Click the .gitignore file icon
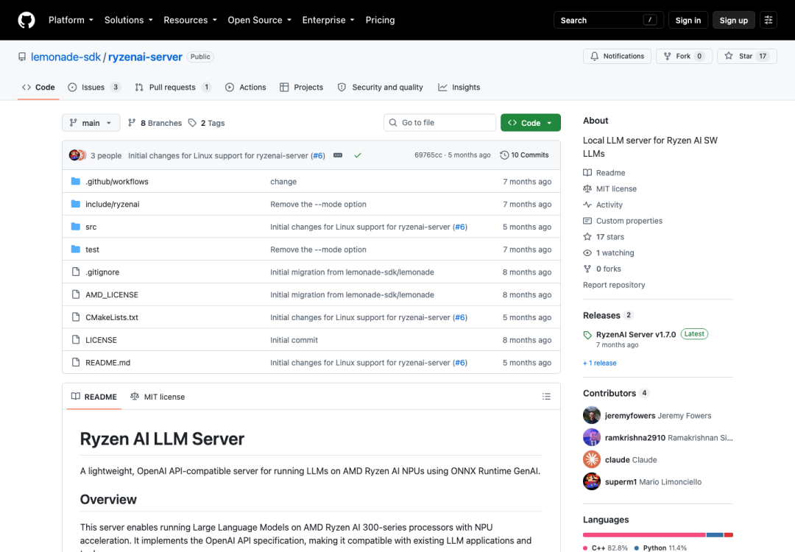 tap(76, 272)
